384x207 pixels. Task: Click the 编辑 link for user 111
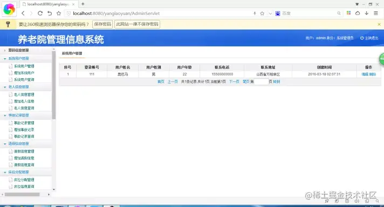[x=365, y=74]
